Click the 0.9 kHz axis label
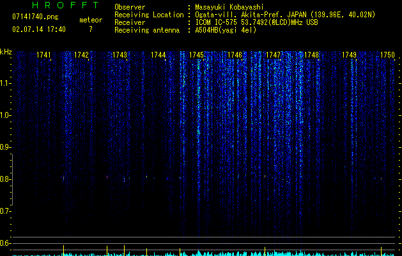This screenshot has height=256, width=402. 5,147
